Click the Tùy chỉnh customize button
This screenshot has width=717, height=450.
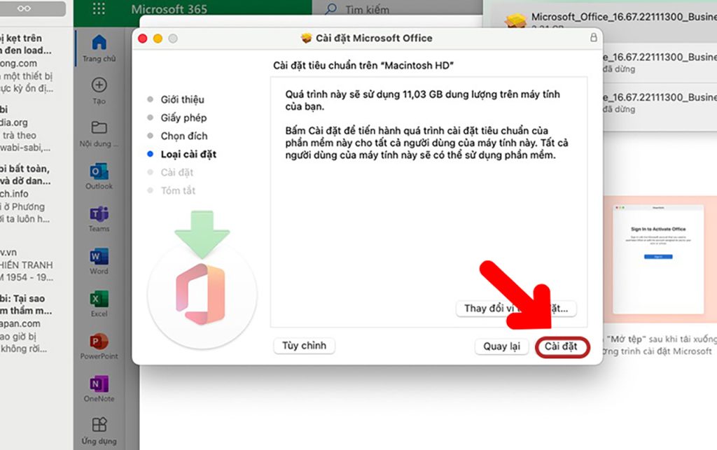click(304, 346)
